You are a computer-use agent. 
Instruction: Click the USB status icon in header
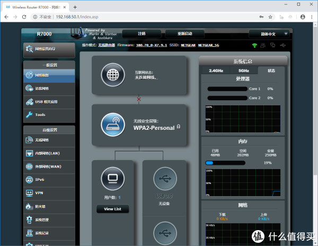(282, 45)
